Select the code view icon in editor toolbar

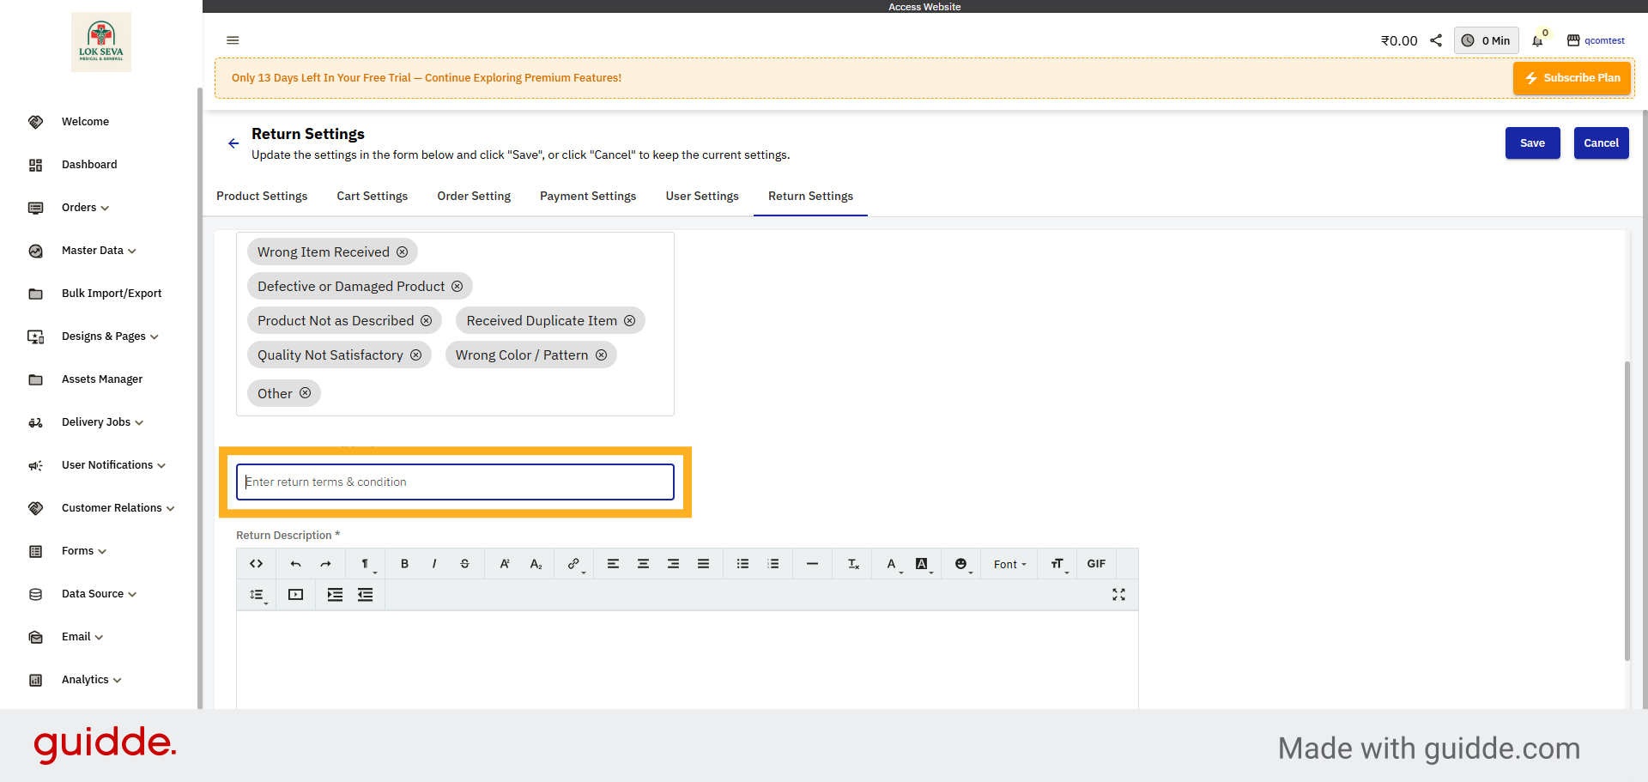click(x=256, y=564)
